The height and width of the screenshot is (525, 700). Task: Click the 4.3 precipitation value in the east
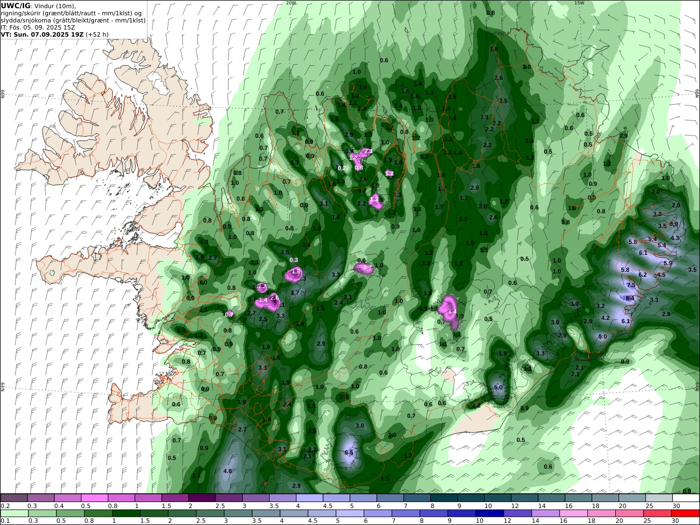click(x=675, y=238)
